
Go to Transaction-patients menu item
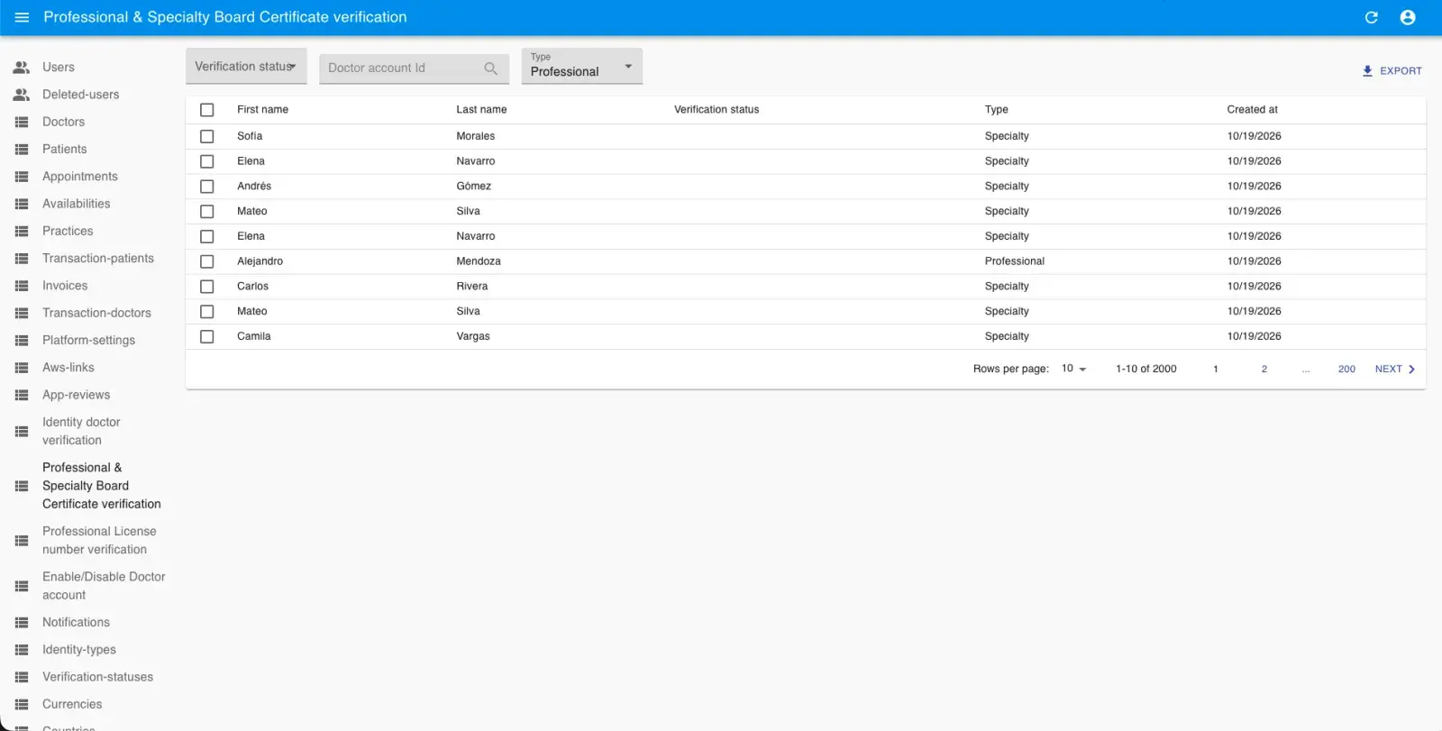pos(98,259)
